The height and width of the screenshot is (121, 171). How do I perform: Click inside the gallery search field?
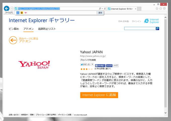[x=140, y=29]
